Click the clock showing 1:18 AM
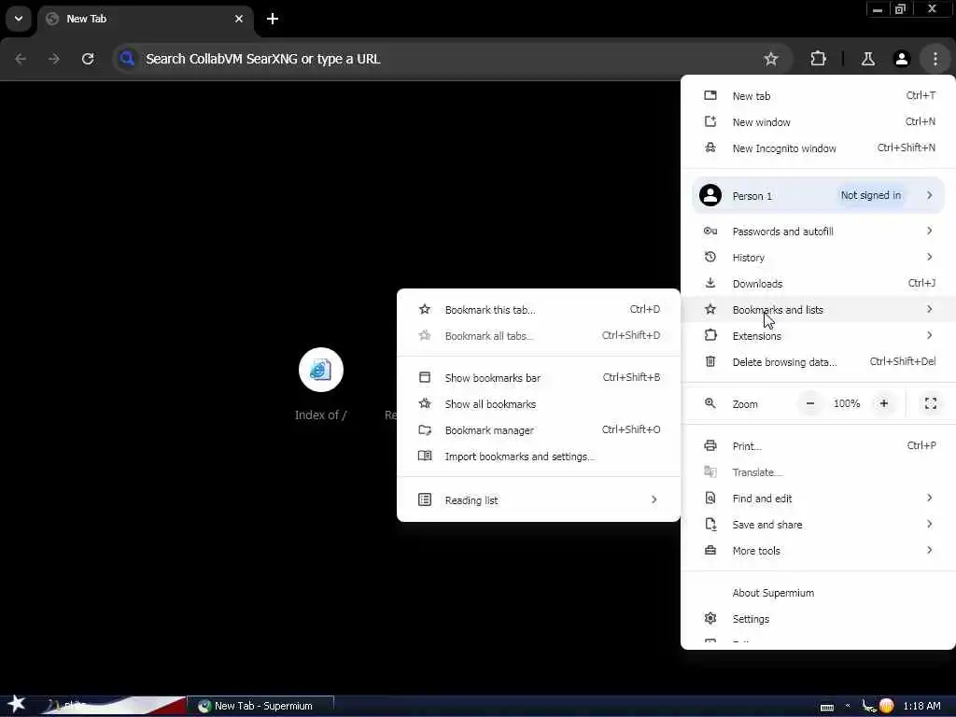Viewport: 956px width, 717px height. tap(921, 706)
